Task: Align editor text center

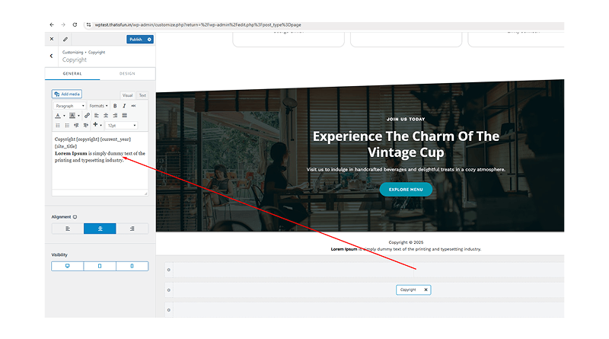Action: 106,116
